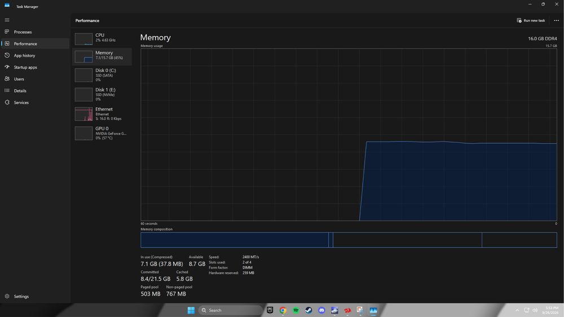Click the Settings gear icon

click(x=7, y=296)
